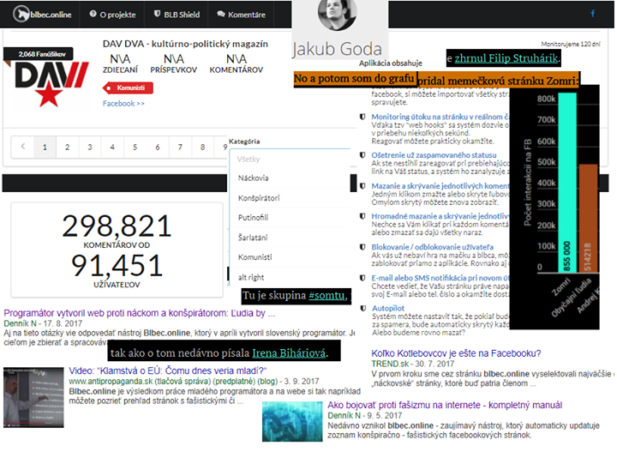This screenshot has height=458, width=617.
Task: Click the Monitorujeme 120 dní text
Action: [x=571, y=44]
